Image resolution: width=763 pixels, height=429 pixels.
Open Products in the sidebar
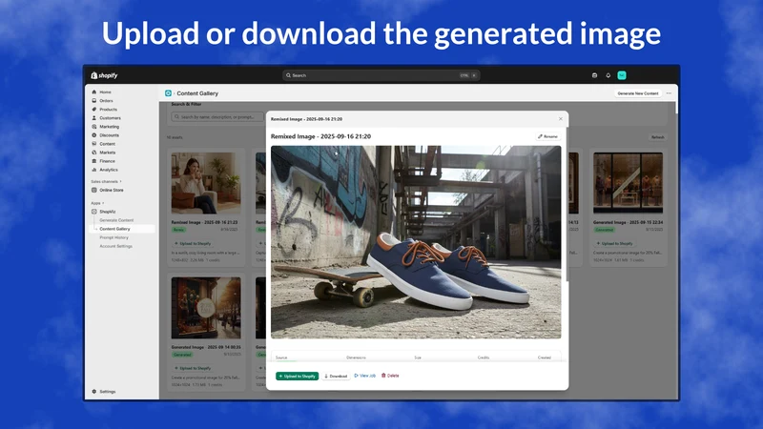pos(108,110)
